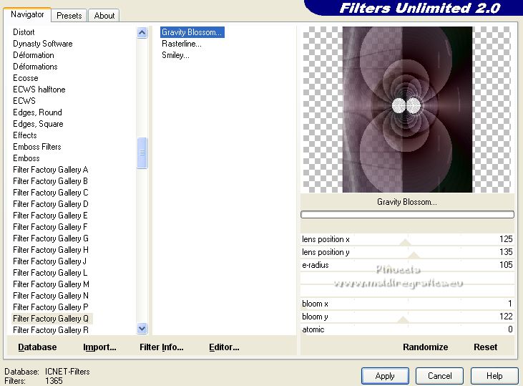
Task: Adjust the bloom y slider
Action: (x=407, y=317)
